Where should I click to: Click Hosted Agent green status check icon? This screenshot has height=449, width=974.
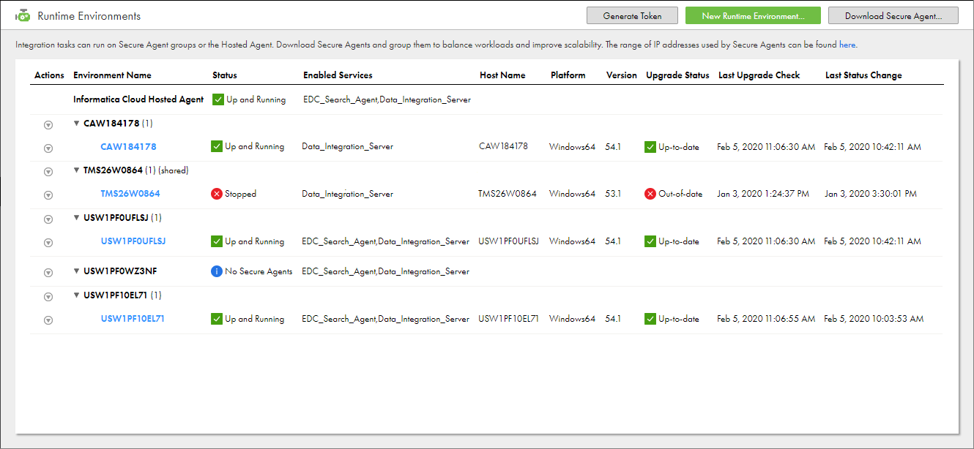pyautogui.click(x=218, y=99)
